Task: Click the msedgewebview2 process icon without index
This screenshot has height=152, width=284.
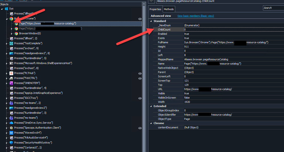Action: 11,108
